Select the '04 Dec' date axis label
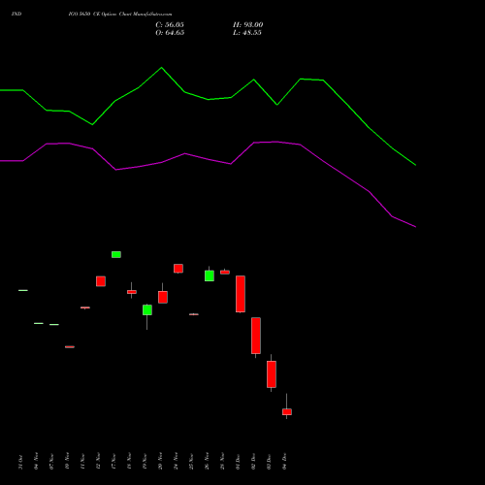 tap(284, 462)
